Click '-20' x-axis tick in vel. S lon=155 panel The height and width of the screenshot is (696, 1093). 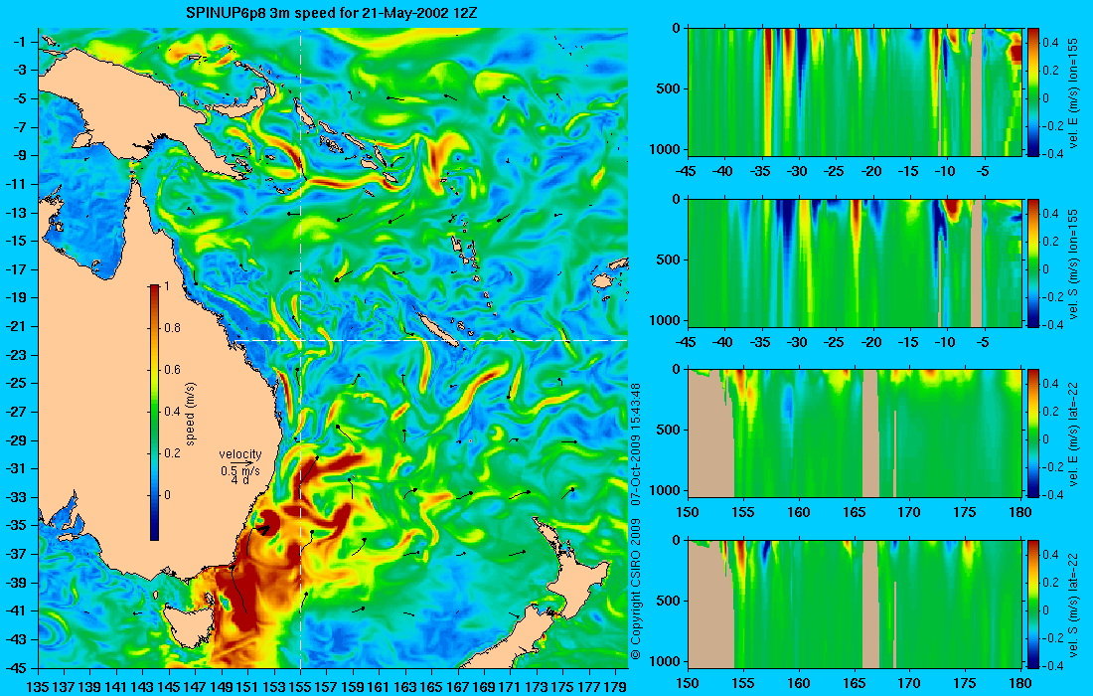click(871, 342)
